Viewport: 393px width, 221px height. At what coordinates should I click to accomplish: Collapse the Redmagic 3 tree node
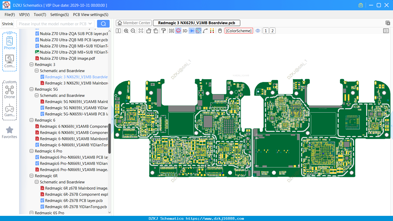coord(31,64)
